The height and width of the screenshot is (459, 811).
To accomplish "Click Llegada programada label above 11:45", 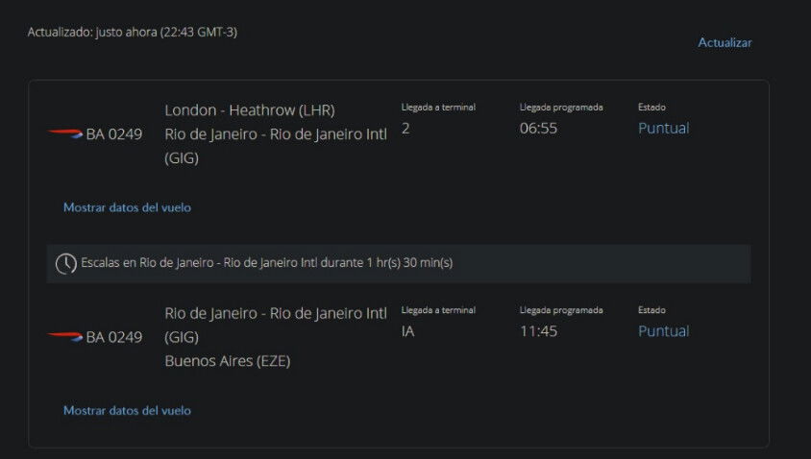I will [x=561, y=310].
